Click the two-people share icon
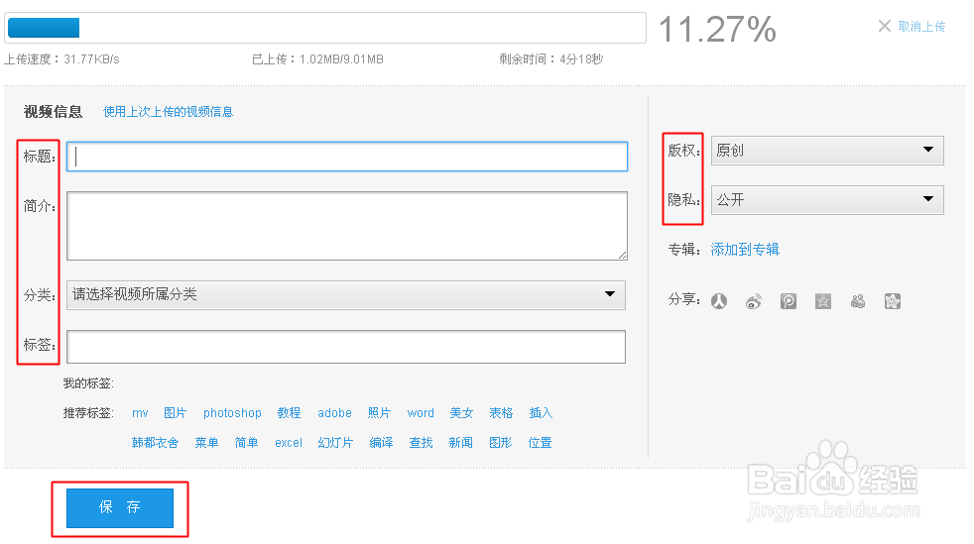974x544 pixels. click(x=858, y=301)
